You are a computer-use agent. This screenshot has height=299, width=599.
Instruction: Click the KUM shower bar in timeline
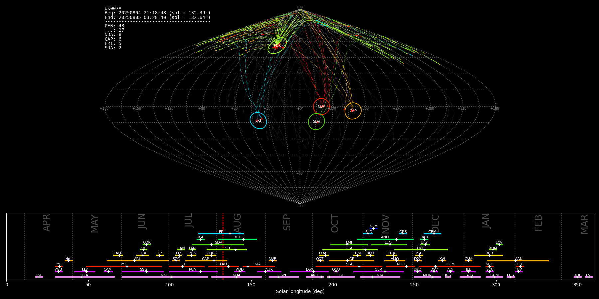(x=374, y=228)
